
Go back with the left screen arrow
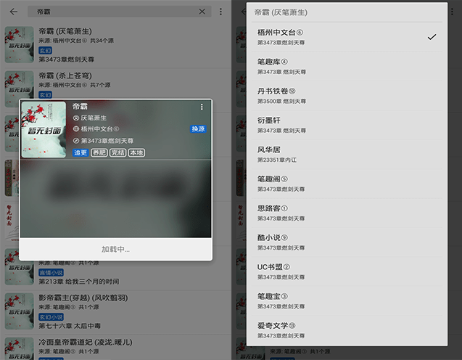[14, 12]
